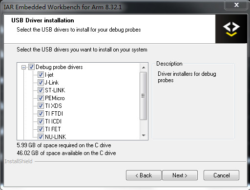Toggle the I-jet driver checkbox
The height and width of the screenshot is (190, 250).
(41, 75)
